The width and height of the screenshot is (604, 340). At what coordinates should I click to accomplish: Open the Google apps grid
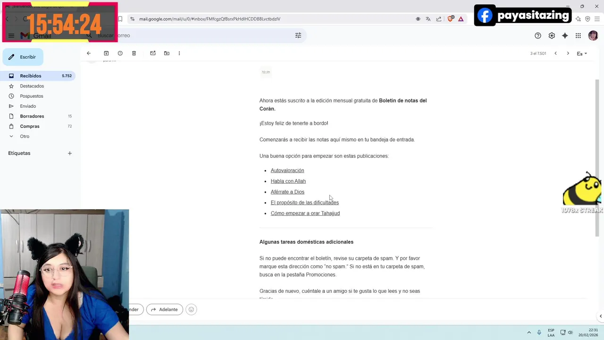click(578, 35)
